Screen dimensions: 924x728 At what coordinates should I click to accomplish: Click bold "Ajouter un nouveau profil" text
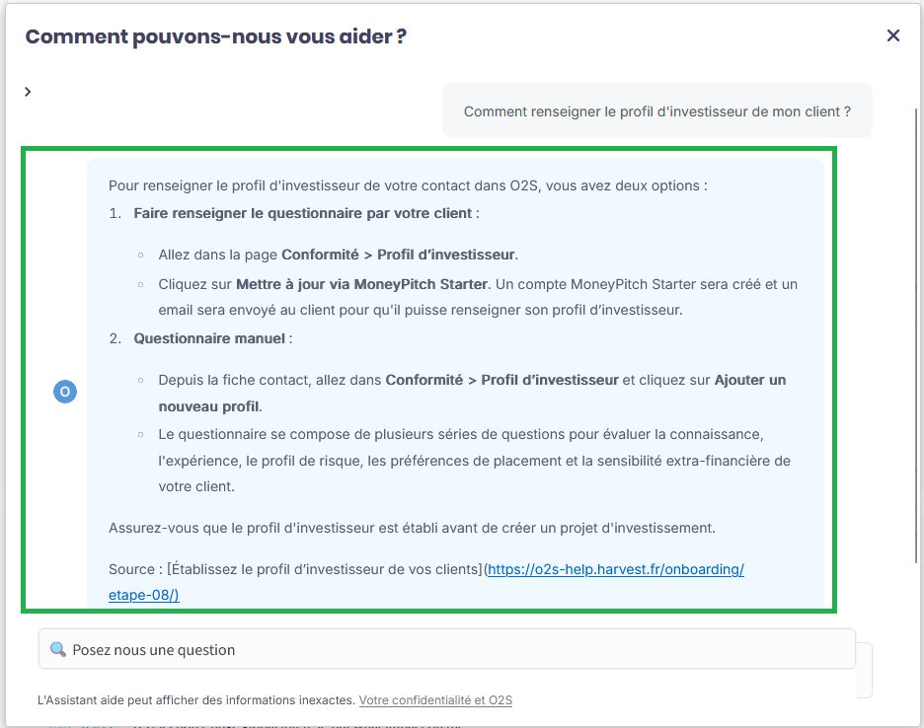tap(750, 380)
